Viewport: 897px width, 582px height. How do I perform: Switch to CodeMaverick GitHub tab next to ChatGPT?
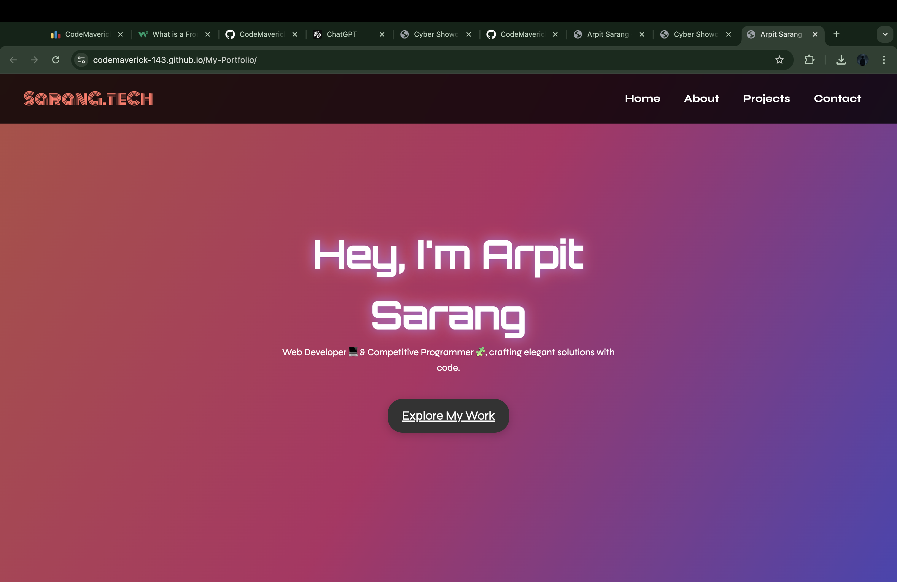[x=262, y=34]
